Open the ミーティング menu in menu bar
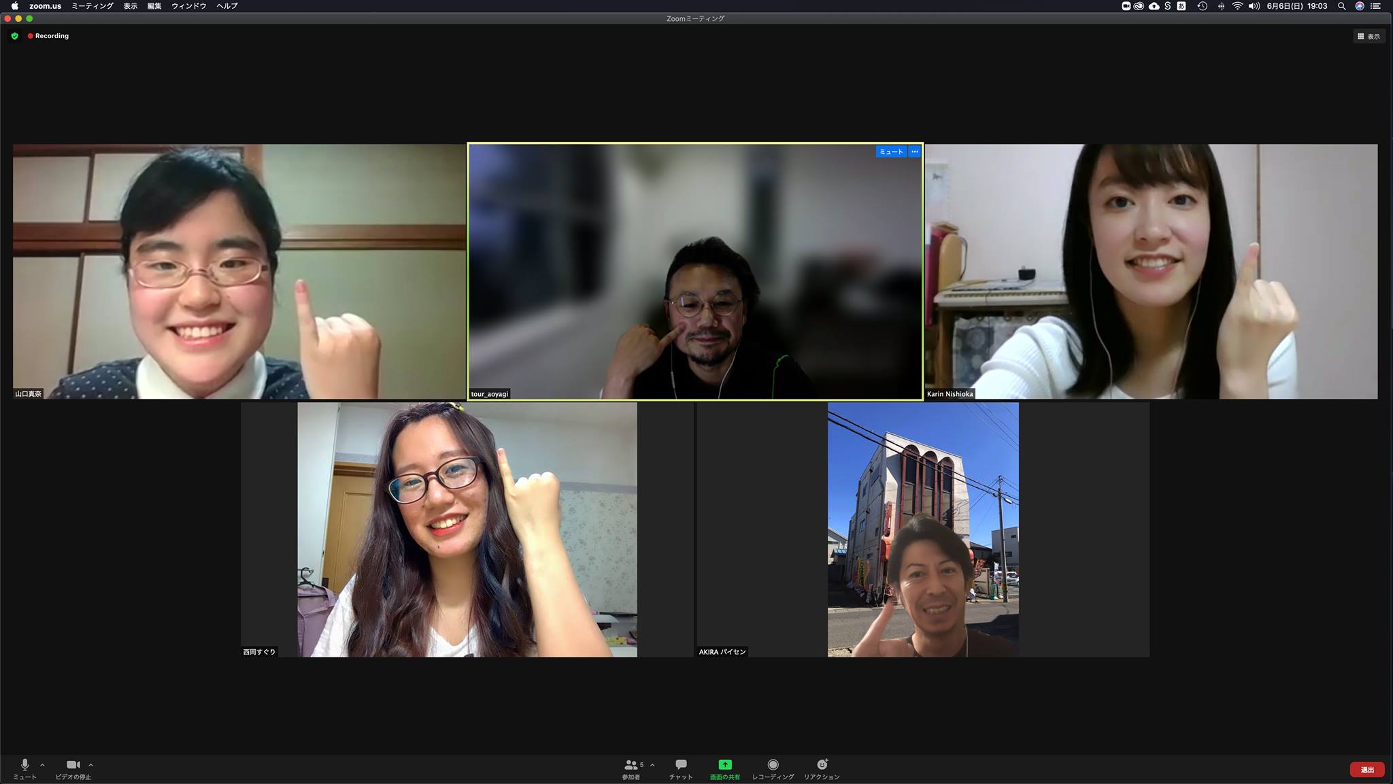1393x784 pixels. (x=93, y=6)
